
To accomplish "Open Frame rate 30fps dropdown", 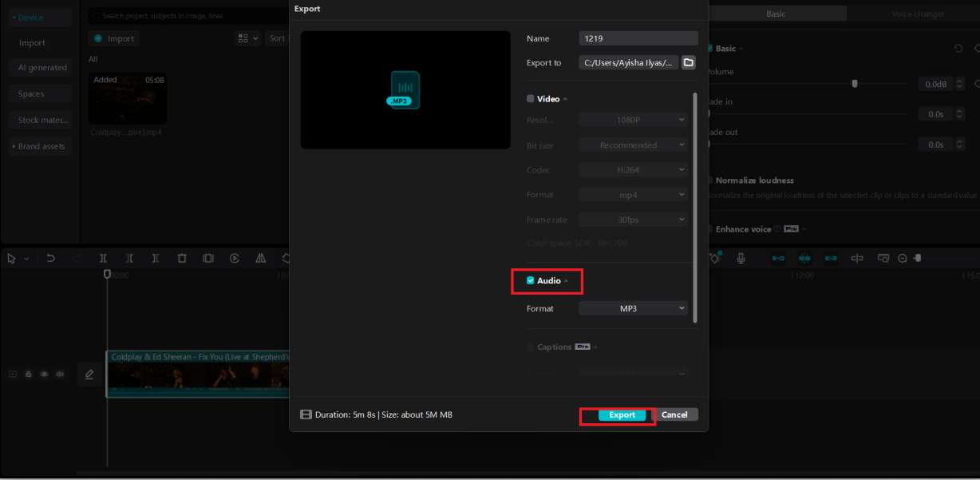I will (633, 220).
